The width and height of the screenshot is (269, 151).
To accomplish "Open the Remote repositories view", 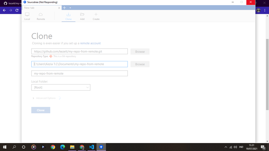I will pyautogui.click(x=41, y=16).
